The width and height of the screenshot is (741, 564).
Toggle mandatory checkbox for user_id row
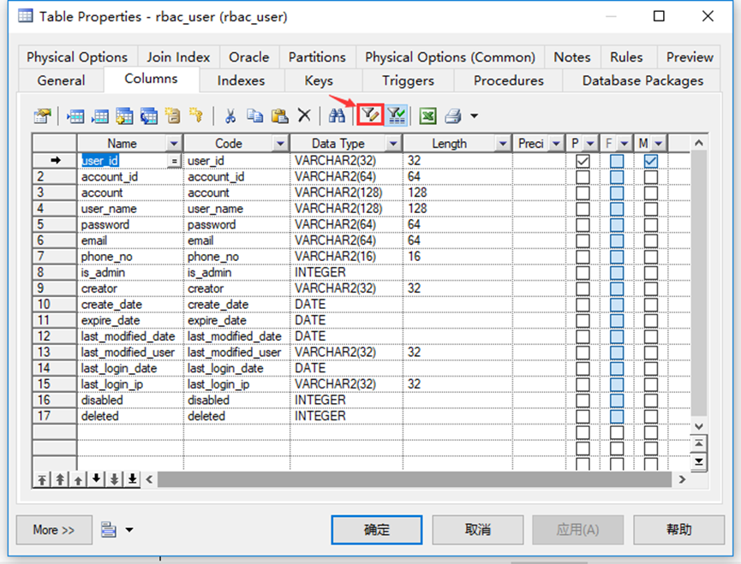pos(651,161)
